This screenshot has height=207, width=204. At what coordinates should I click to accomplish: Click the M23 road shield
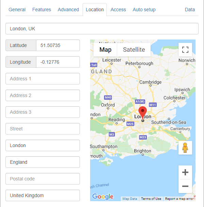(143, 137)
